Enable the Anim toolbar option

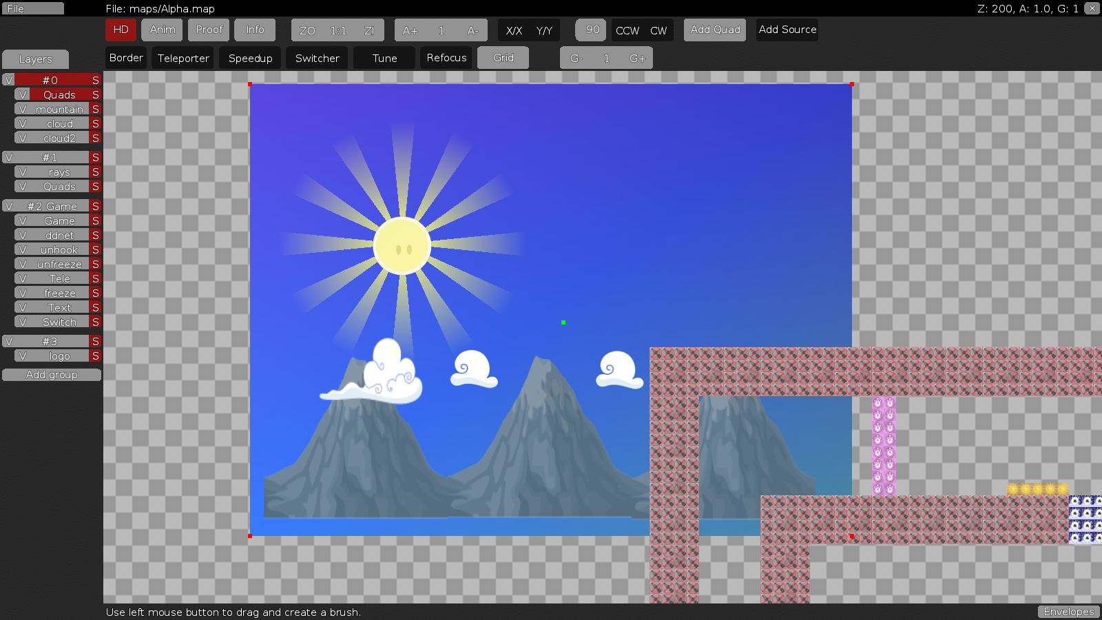162,30
